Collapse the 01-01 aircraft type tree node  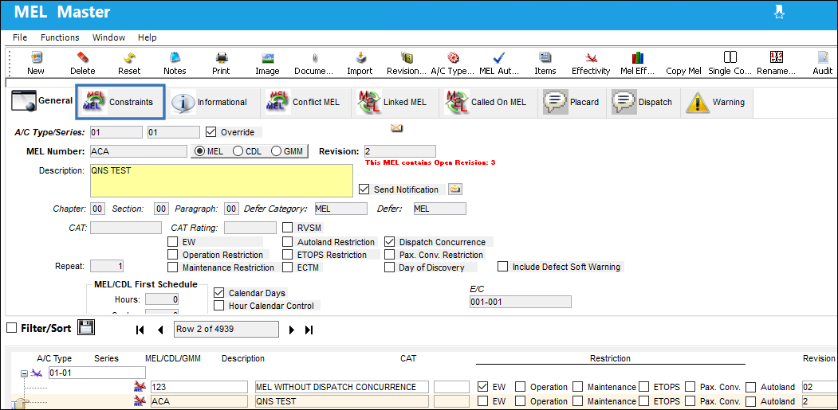pyautogui.click(x=24, y=374)
